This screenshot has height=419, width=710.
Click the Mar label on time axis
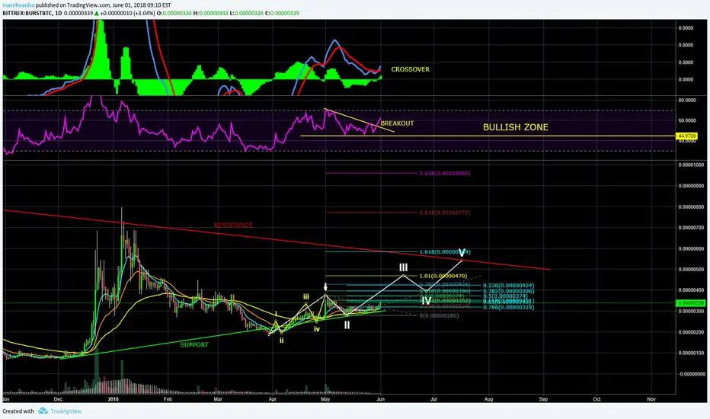pos(218,399)
